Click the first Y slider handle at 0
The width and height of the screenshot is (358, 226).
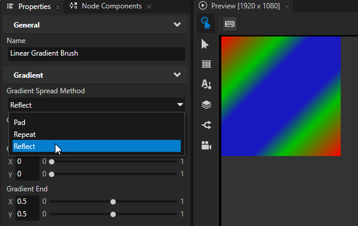pos(52,175)
